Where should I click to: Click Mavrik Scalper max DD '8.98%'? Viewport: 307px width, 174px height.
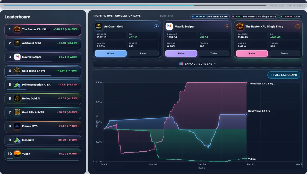click(171, 46)
